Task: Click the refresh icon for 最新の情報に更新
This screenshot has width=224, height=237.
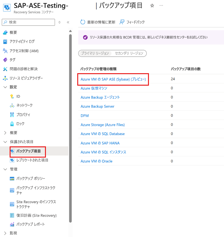Action: [x=83, y=22]
